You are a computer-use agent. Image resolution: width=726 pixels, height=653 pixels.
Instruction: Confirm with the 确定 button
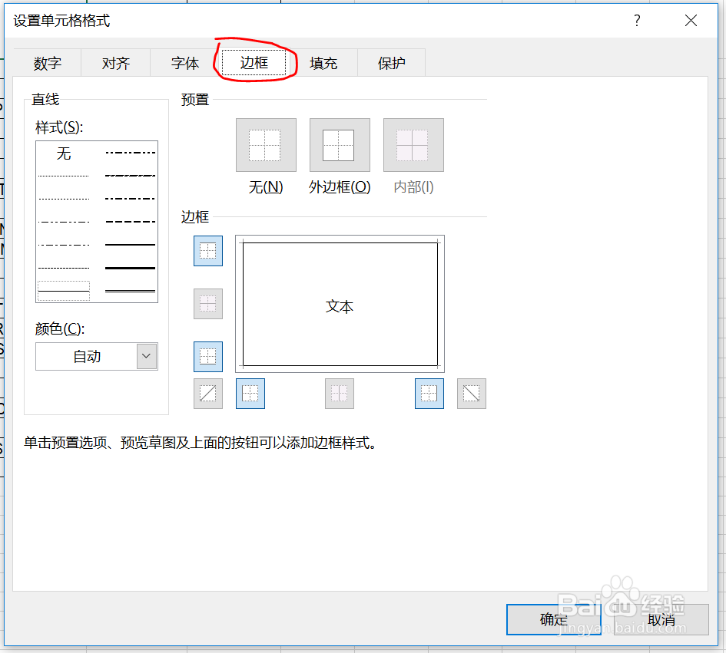pyautogui.click(x=554, y=619)
